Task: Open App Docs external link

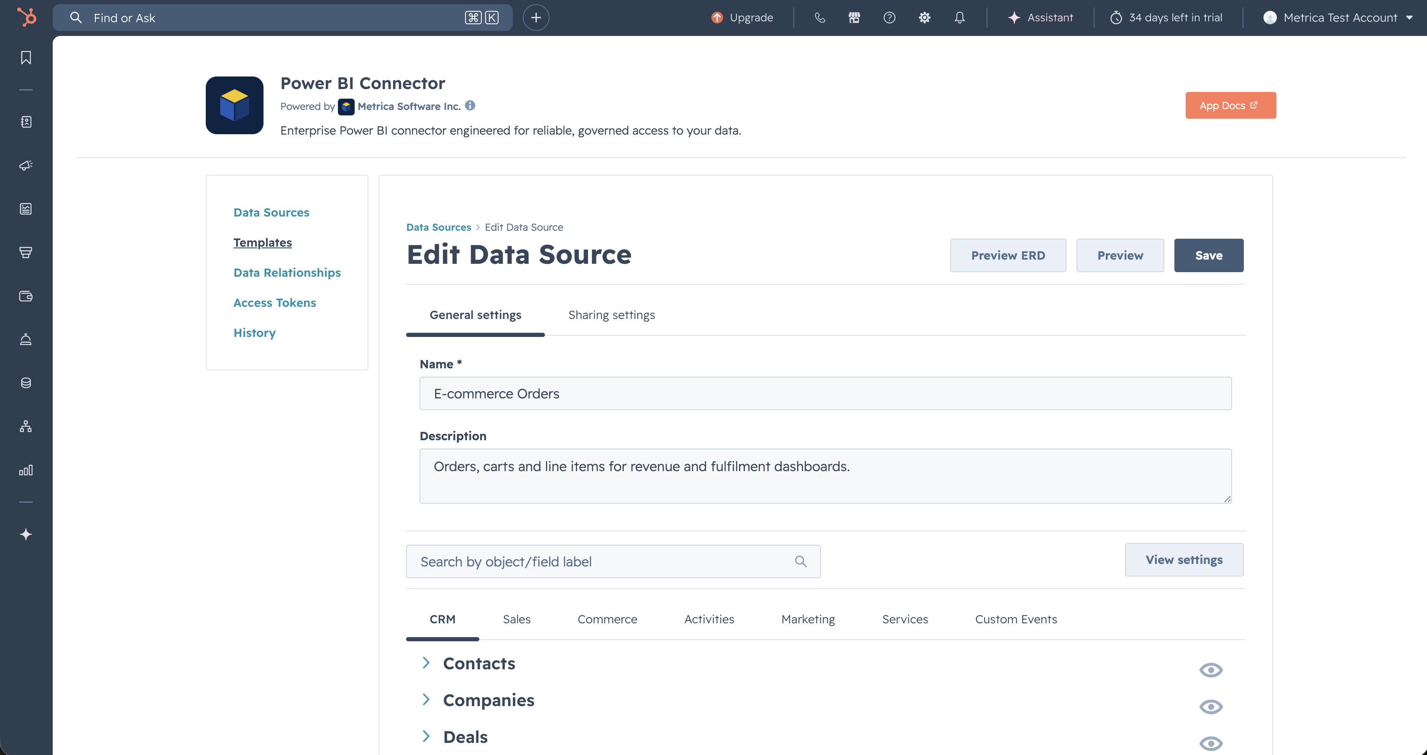Action: pos(1230,105)
